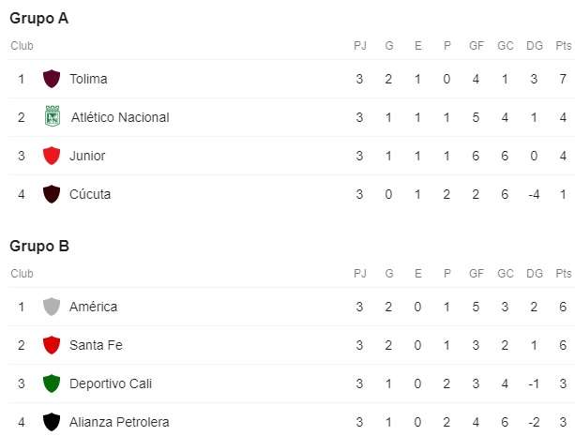The height and width of the screenshot is (436, 575).
Task: Open the Atlético Nacional team link
Action: (x=120, y=117)
